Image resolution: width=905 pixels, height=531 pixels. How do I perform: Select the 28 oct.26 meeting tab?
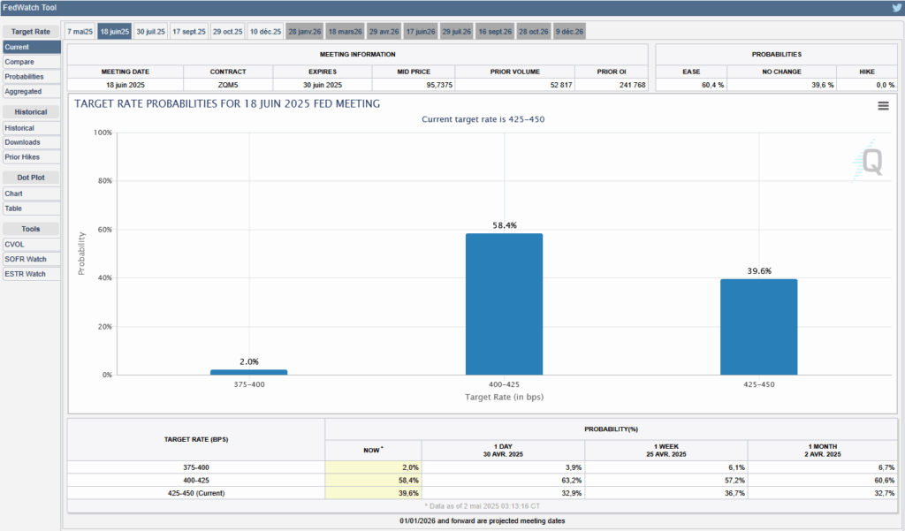533,32
